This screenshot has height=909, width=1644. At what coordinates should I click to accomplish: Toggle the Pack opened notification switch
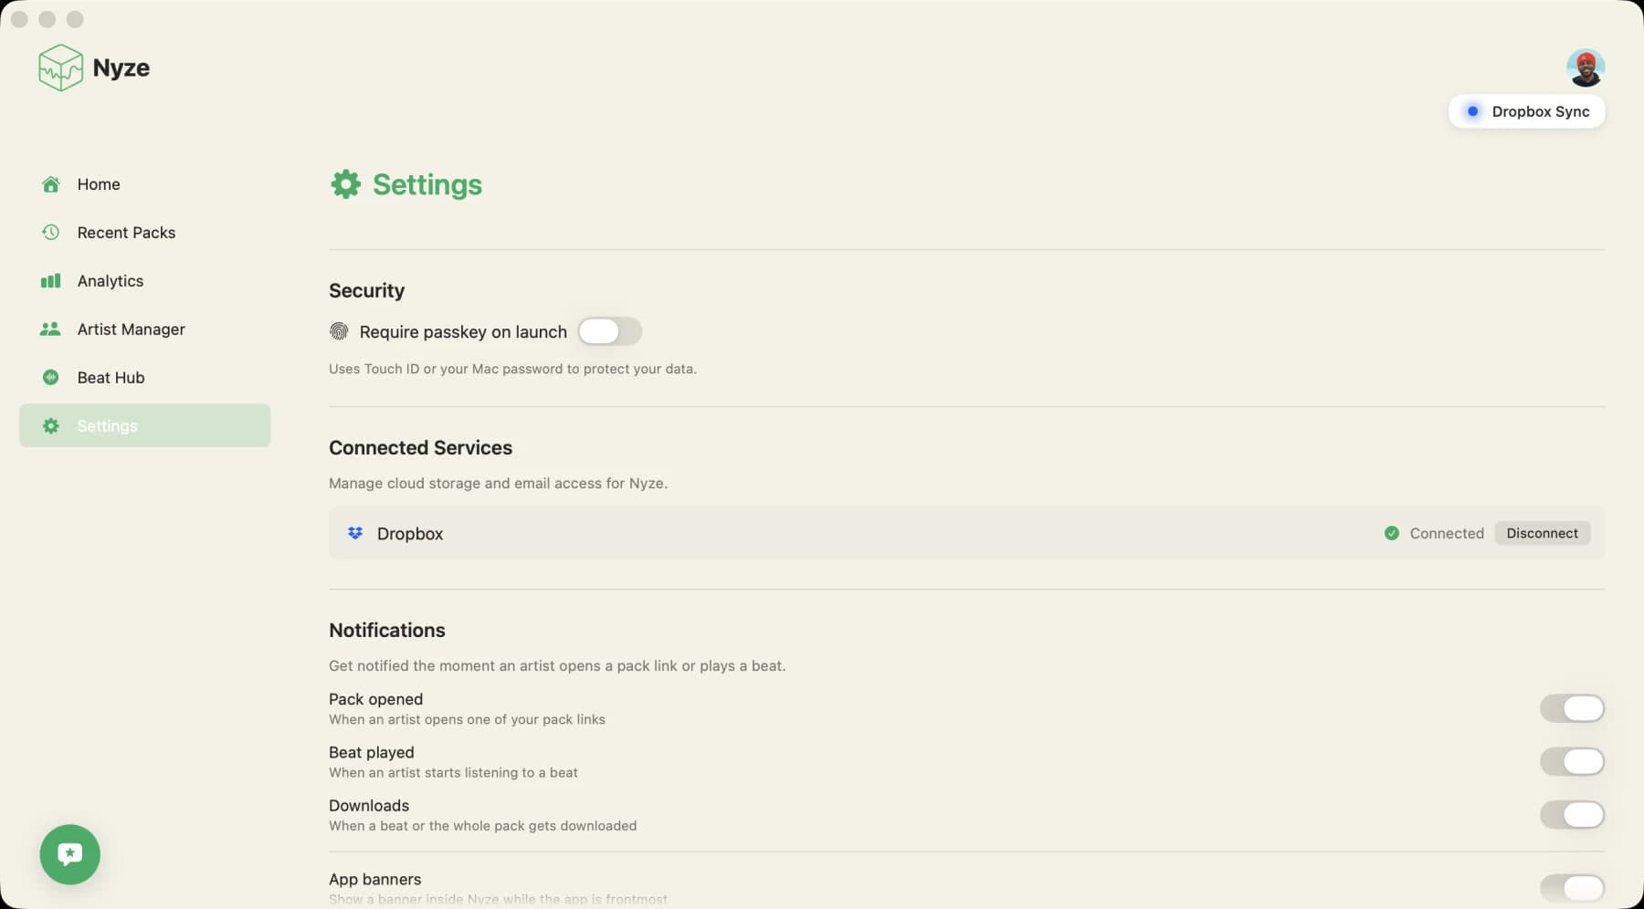(1572, 708)
